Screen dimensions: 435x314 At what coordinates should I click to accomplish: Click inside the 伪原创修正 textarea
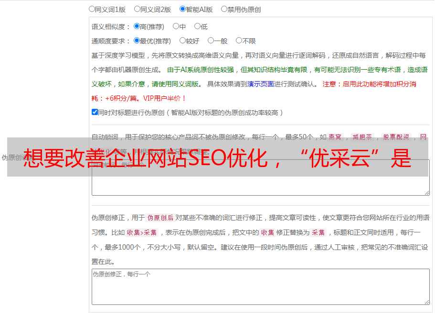click(x=261, y=287)
